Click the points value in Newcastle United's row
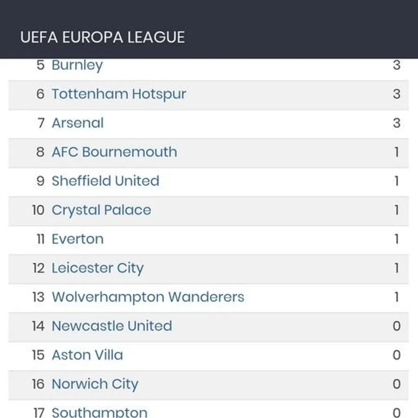The height and width of the screenshot is (418, 418). [396, 326]
